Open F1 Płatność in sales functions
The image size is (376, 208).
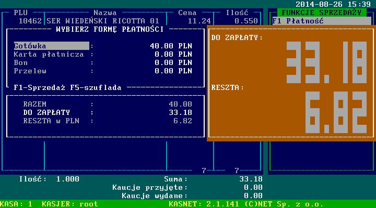[x=322, y=21]
